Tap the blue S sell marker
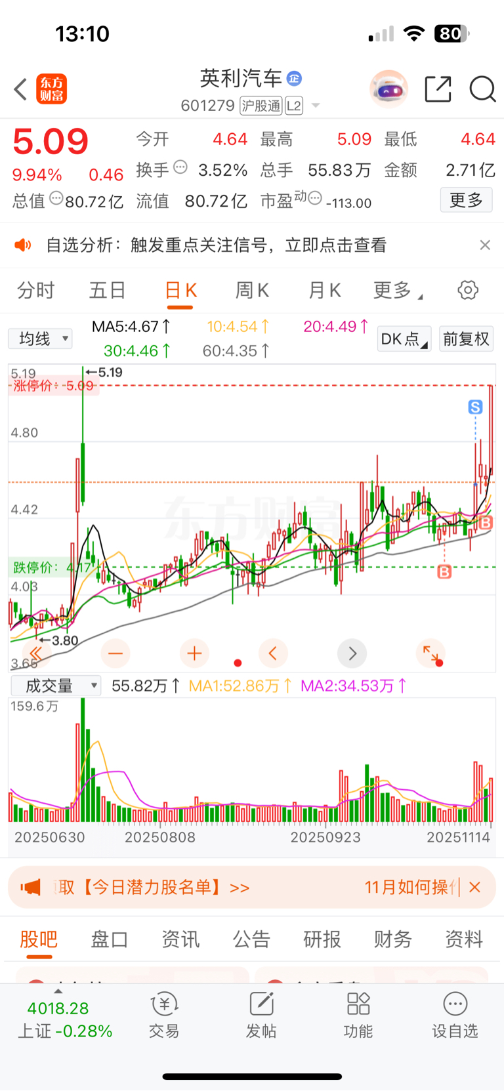The image size is (504, 1091). [475, 407]
